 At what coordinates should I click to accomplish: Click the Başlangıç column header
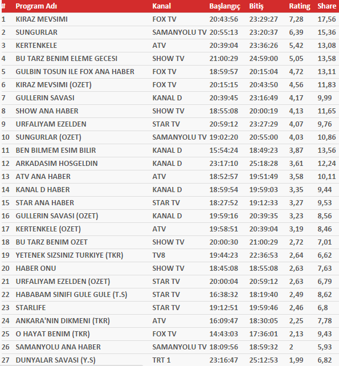coord(224,6)
